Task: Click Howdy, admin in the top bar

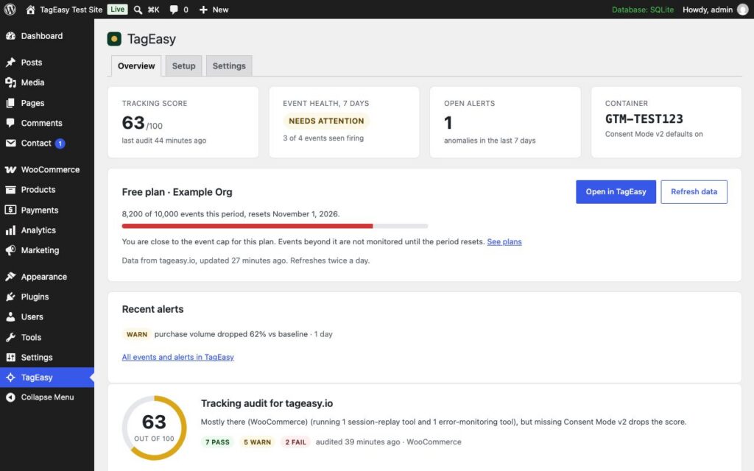Action: pos(708,10)
